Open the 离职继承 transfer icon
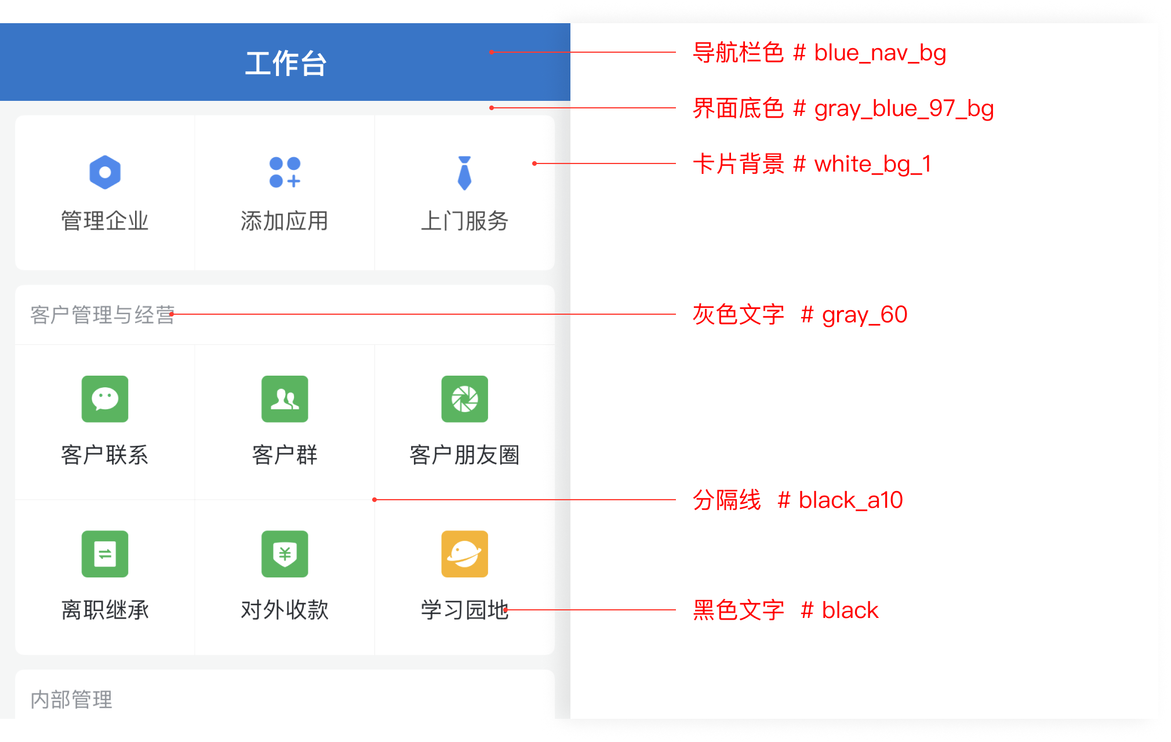Viewport: 1171px width, 742px height. tap(105, 554)
